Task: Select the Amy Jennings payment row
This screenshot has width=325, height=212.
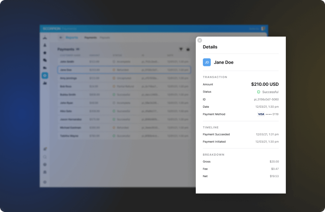Action: click(124, 78)
